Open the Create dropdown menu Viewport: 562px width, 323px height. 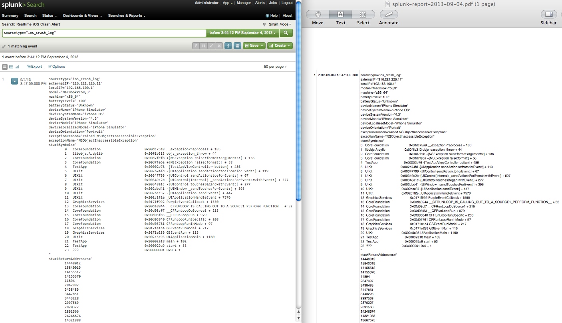[280, 46]
